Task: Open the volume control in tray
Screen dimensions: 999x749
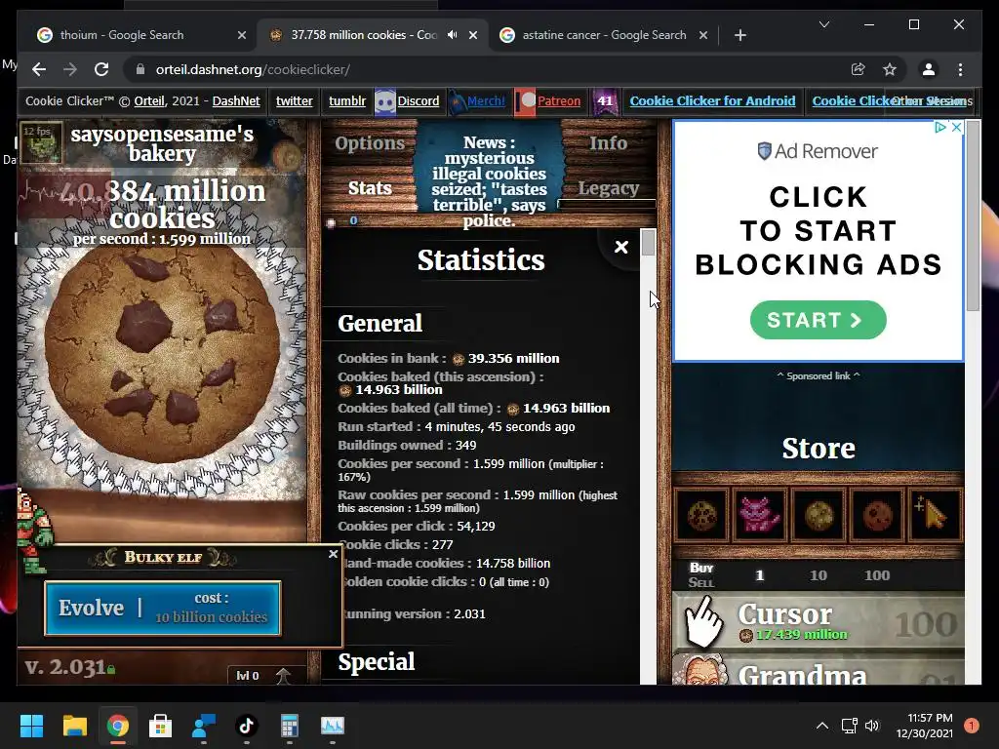Action: [872, 726]
